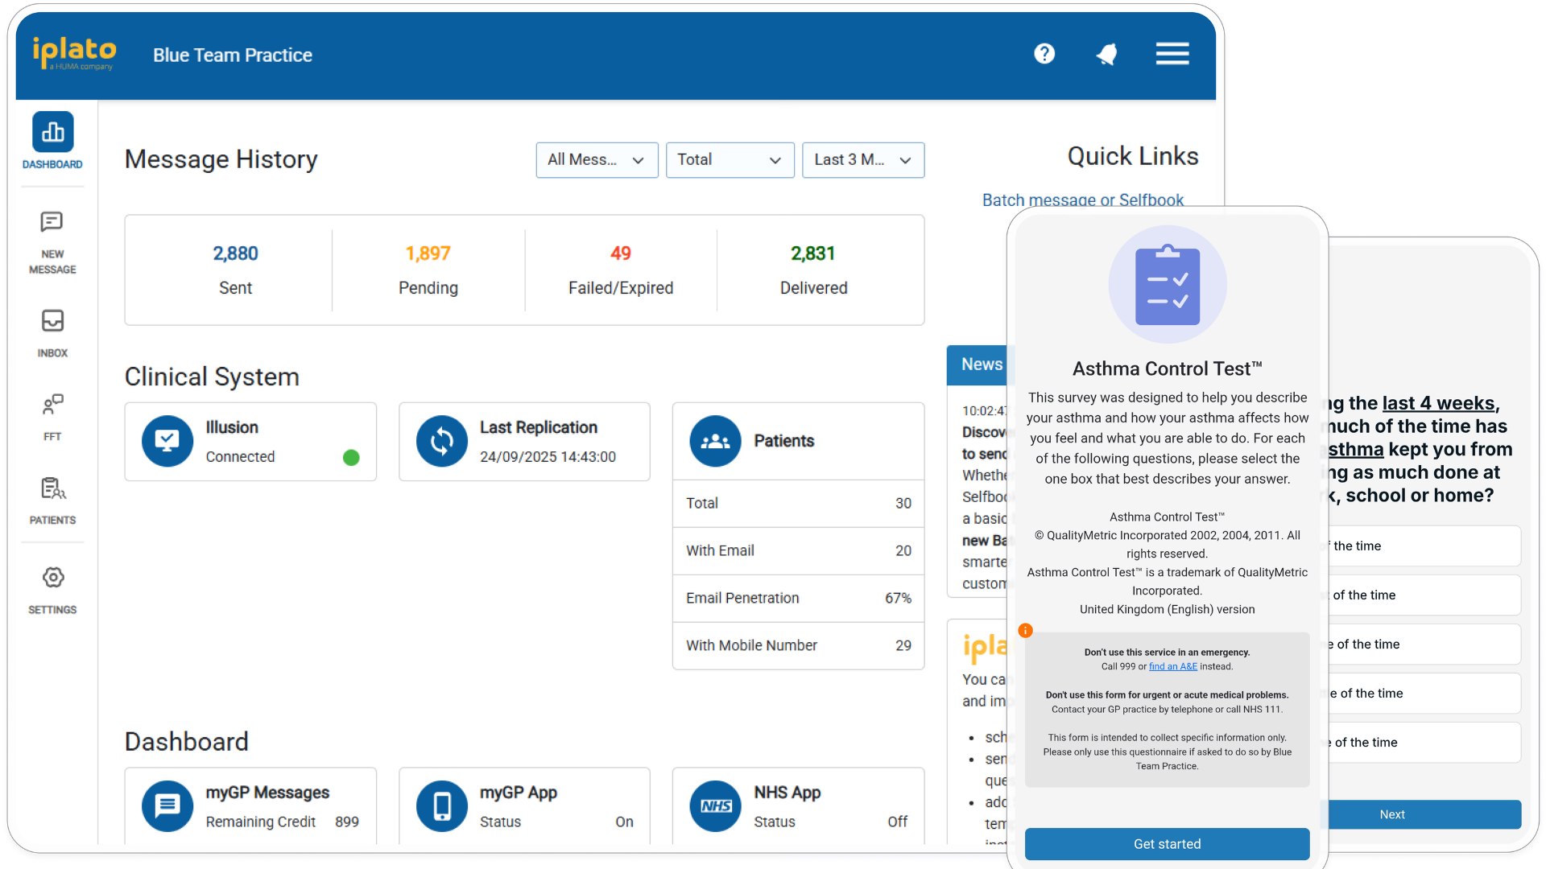Image resolution: width=1546 pixels, height=869 pixels.
Task: Expand the Total dropdown
Action: coord(730,160)
